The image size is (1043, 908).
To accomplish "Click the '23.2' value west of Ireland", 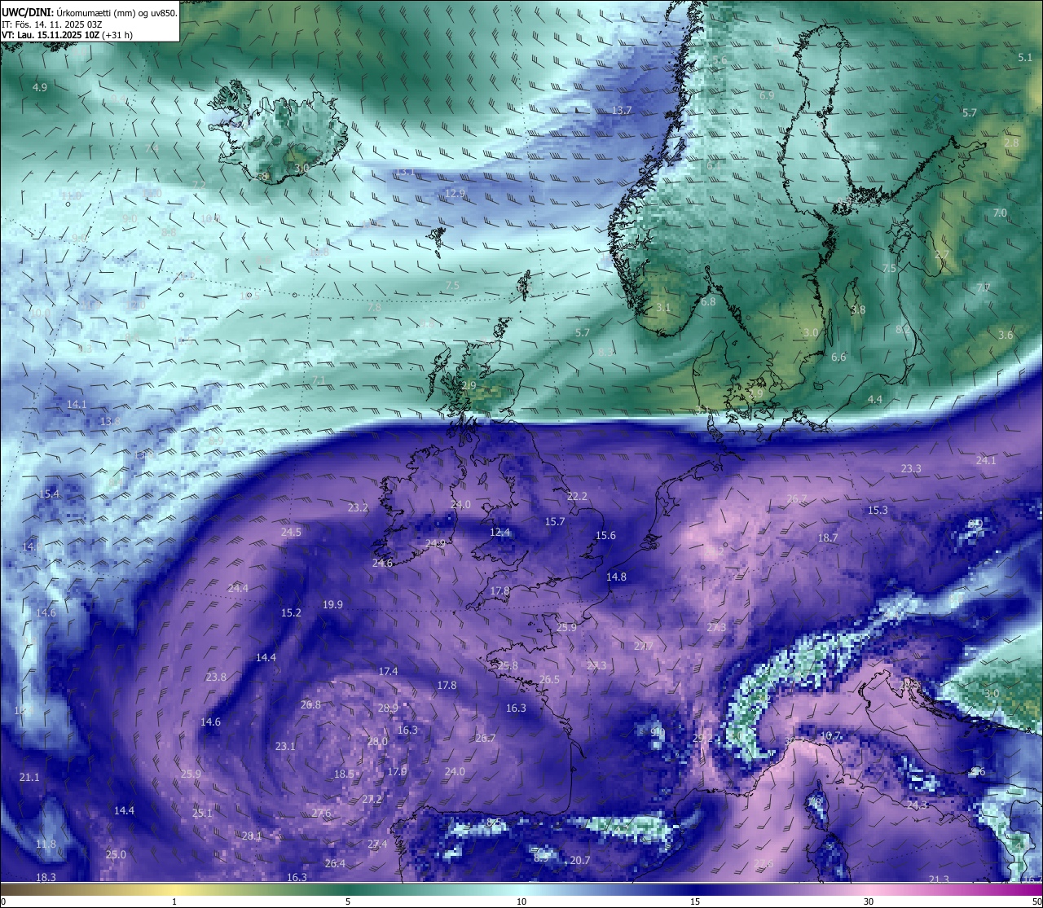I will (x=358, y=507).
